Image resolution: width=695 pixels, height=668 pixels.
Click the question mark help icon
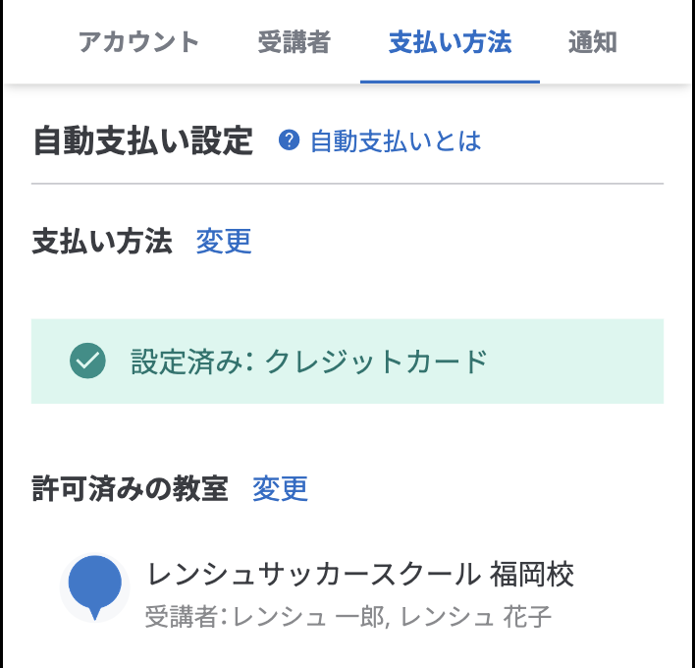(289, 140)
